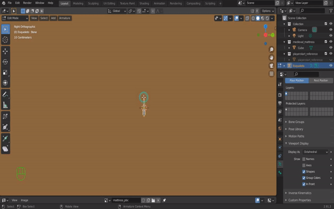This screenshot has height=209, width=334.
Task: Pick the Scale tool
Action: (6, 72)
